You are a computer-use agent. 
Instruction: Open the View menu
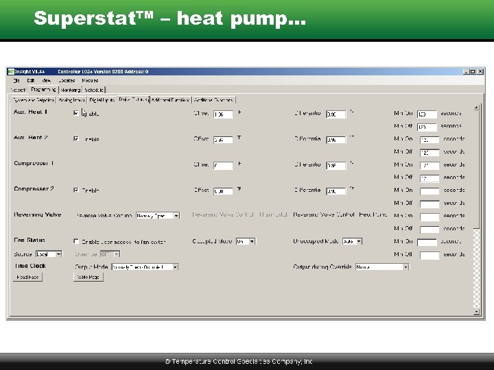(x=47, y=81)
